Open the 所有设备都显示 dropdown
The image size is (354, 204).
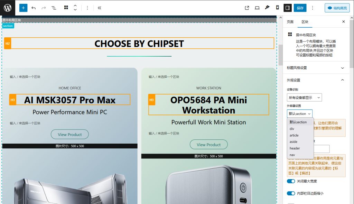click(x=304, y=98)
